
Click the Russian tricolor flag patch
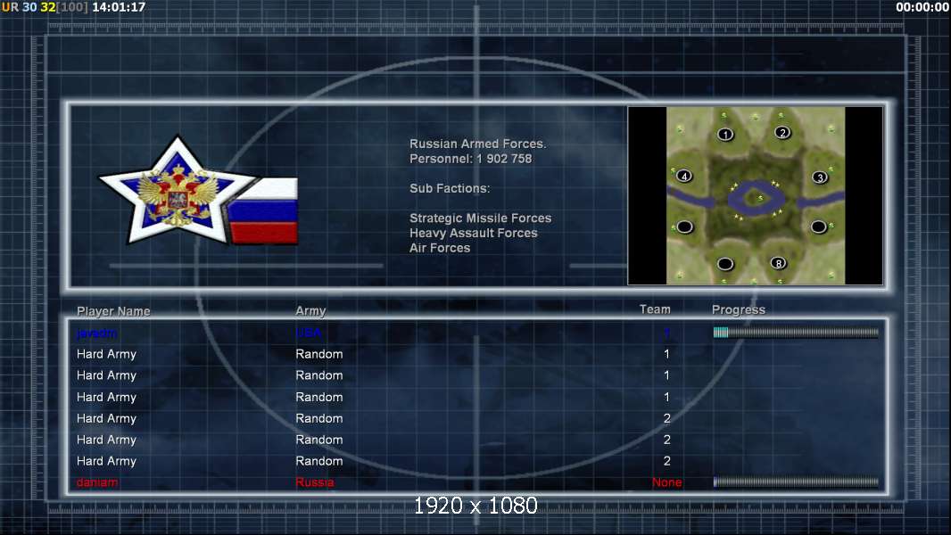tap(263, 210)
